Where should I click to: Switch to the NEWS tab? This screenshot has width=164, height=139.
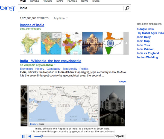[x=85, y=1]
